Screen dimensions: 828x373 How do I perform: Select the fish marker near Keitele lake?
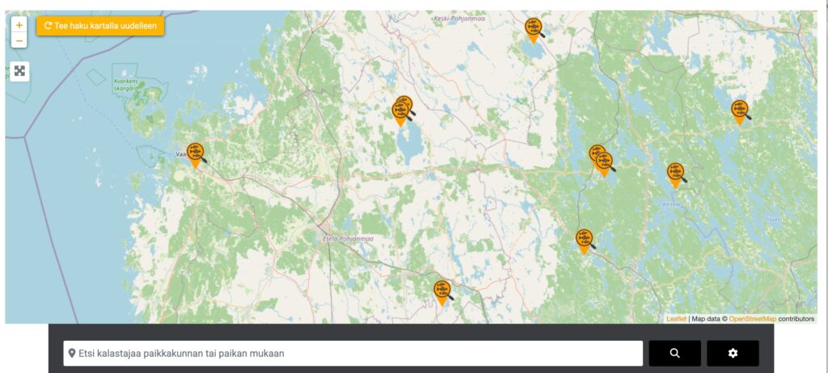pyautogui.click(x=675, y=175)
